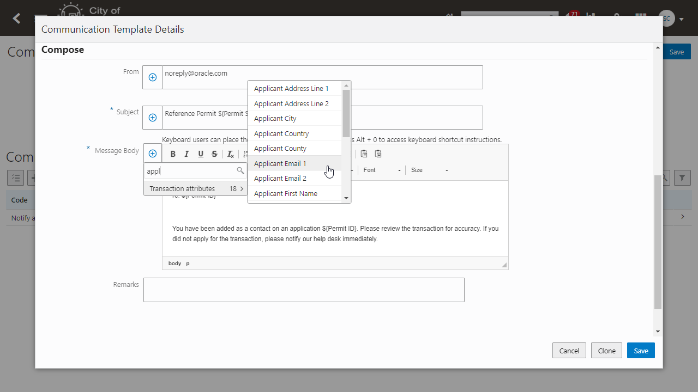
Task: Open the Size dropdown
Action: click(430, 170)
